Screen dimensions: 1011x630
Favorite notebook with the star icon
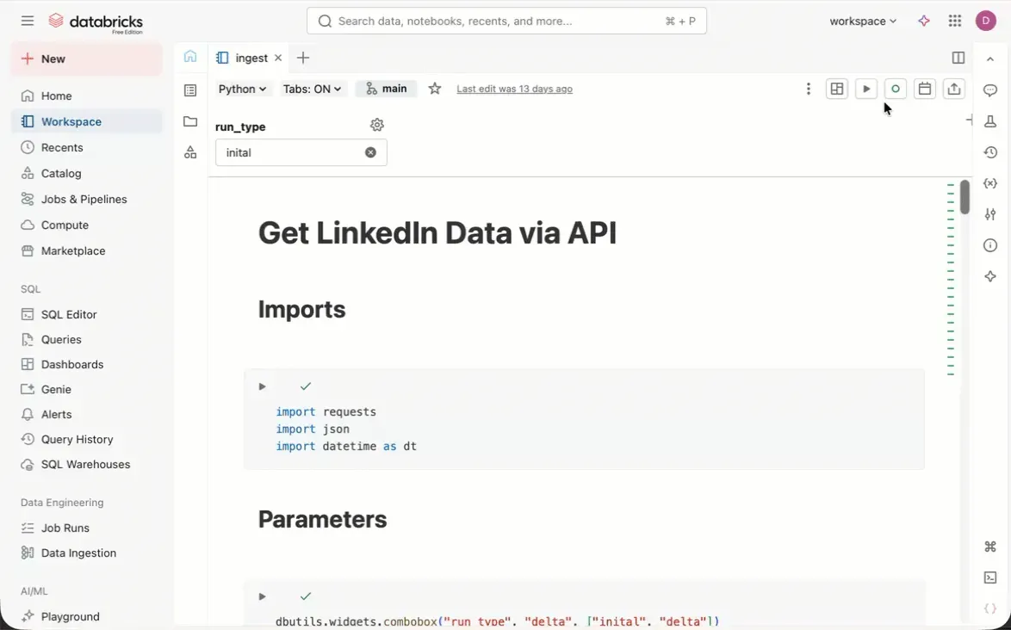[435, 89]
